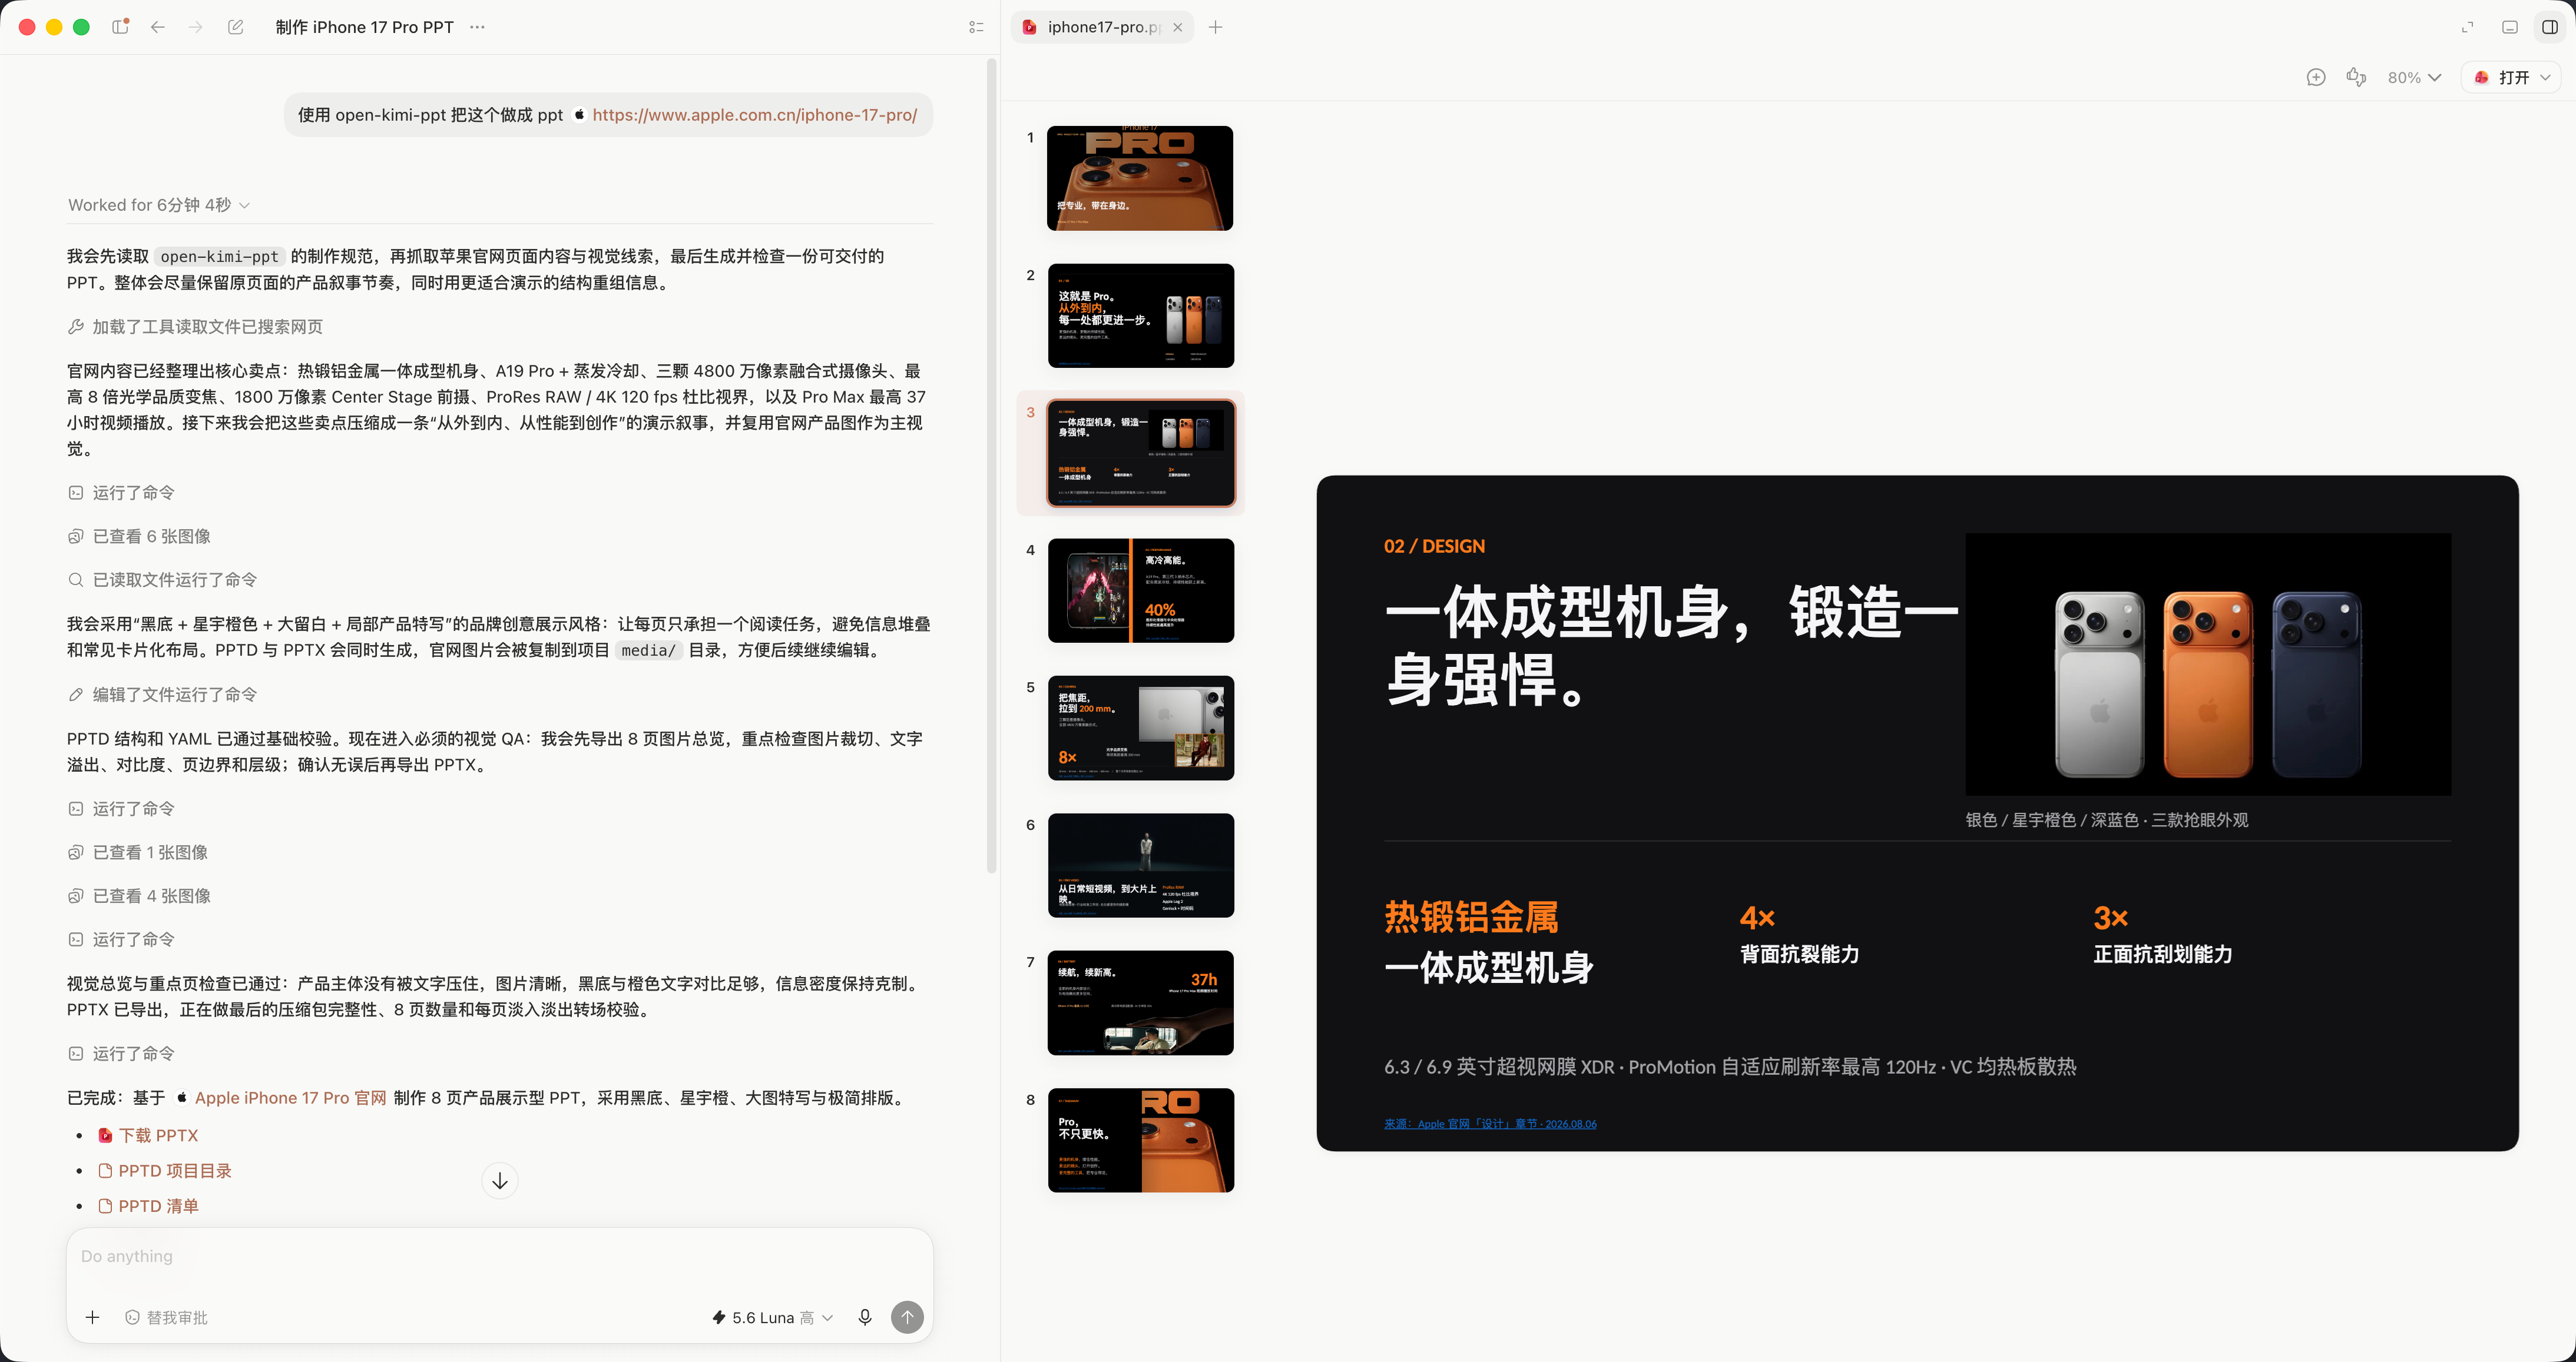Open slide 5 thumbnail

click(x=1140, y=727)
